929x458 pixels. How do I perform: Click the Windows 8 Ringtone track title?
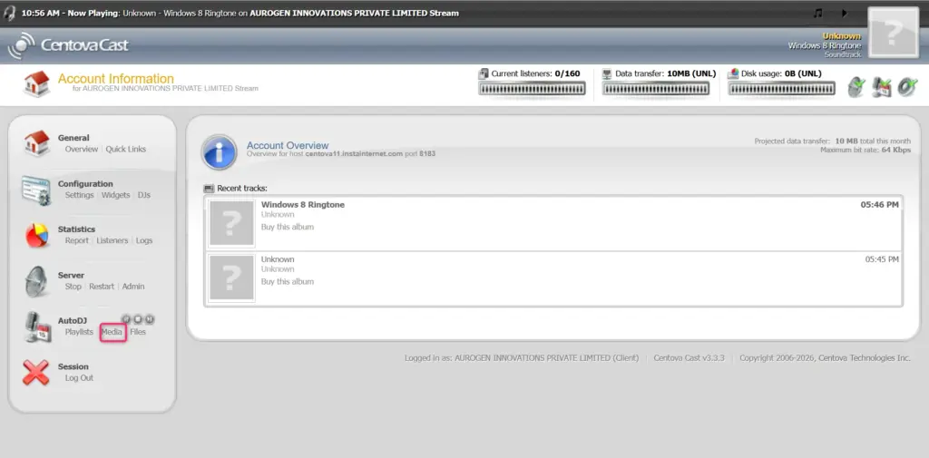[x=303, y=204]
